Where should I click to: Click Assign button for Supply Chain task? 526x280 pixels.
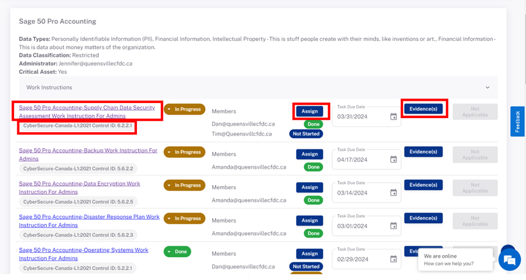point(309,111)
